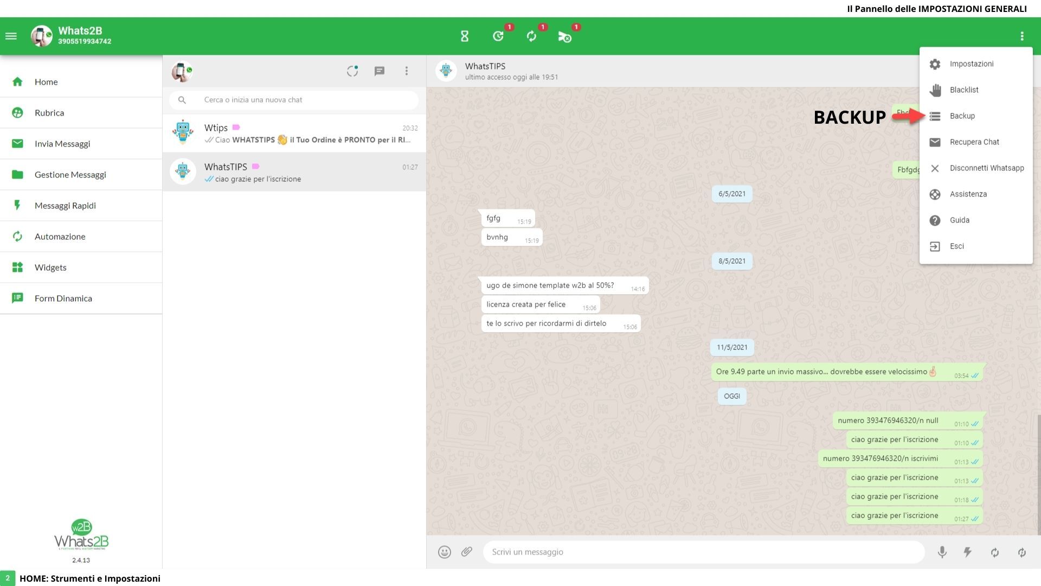Image resolution: width=1041 pixels, height=586 pixels.
Task: Open Messaggi Rapidi in the sidebar
Action: coord(81,206)
